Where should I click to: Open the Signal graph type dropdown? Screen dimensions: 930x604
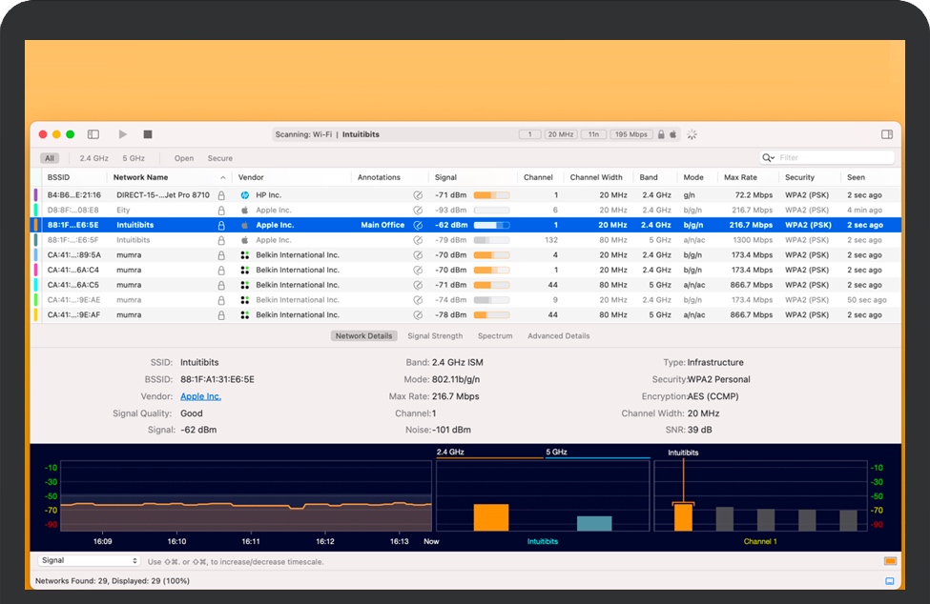click(89, 561)
